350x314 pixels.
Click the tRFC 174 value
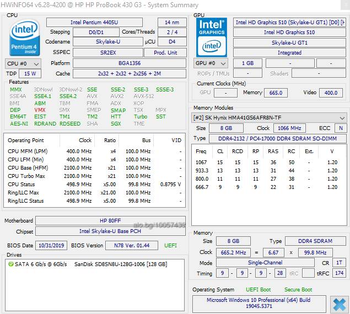click(340, 273)
